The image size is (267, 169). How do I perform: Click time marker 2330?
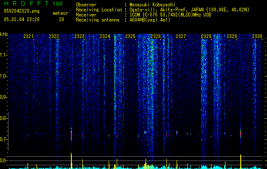coord(257,36)
